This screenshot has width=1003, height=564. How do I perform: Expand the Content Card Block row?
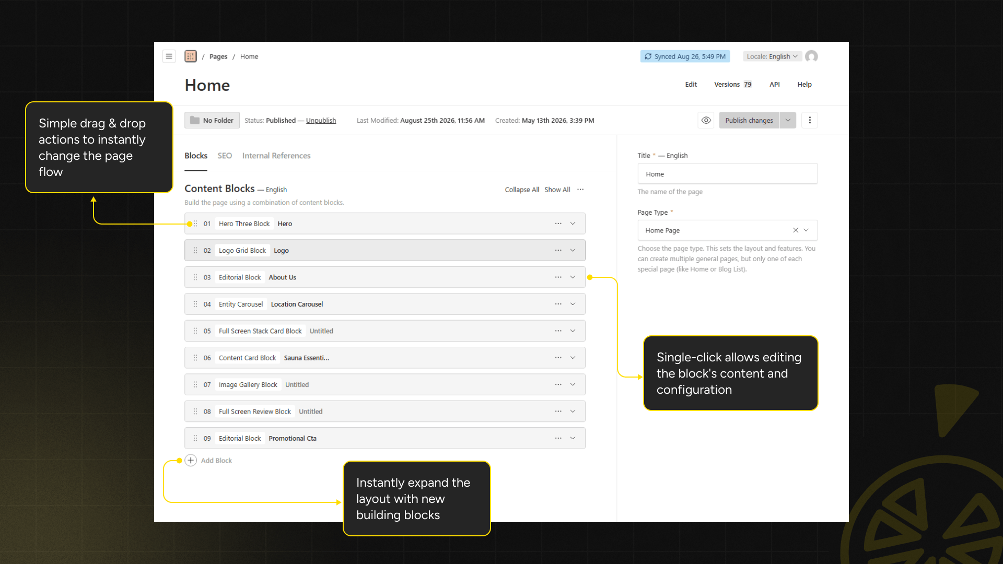click(573, 358)
